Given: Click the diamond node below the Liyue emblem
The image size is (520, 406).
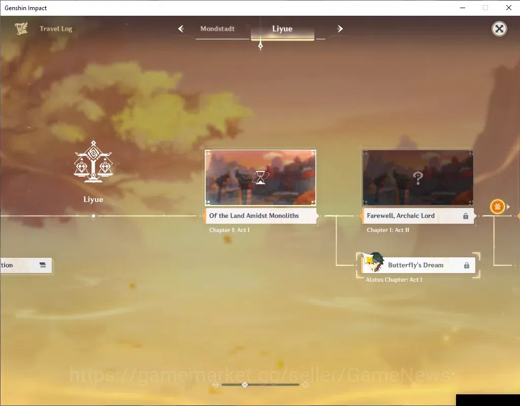Looking at the screenshot, I should [x=93, y=216].
